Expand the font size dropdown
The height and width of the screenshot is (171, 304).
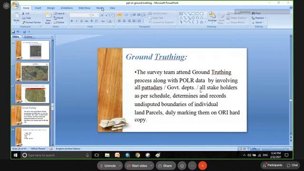pos(97,15)
